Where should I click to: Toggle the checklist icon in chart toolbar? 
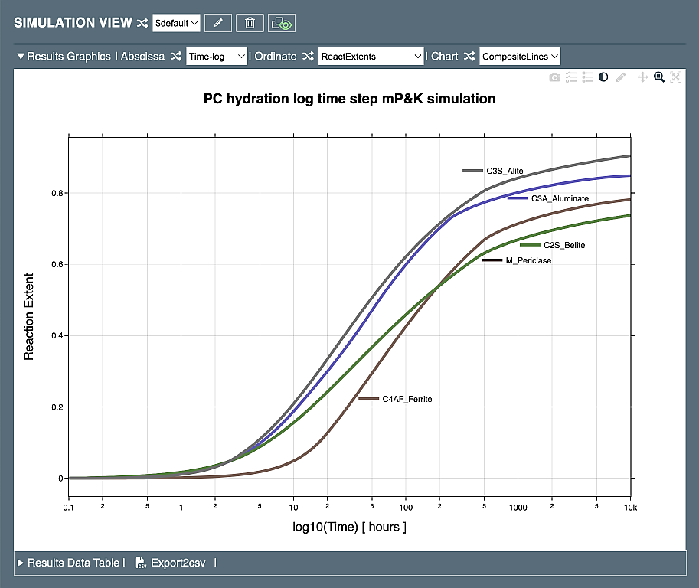[571, 77]
